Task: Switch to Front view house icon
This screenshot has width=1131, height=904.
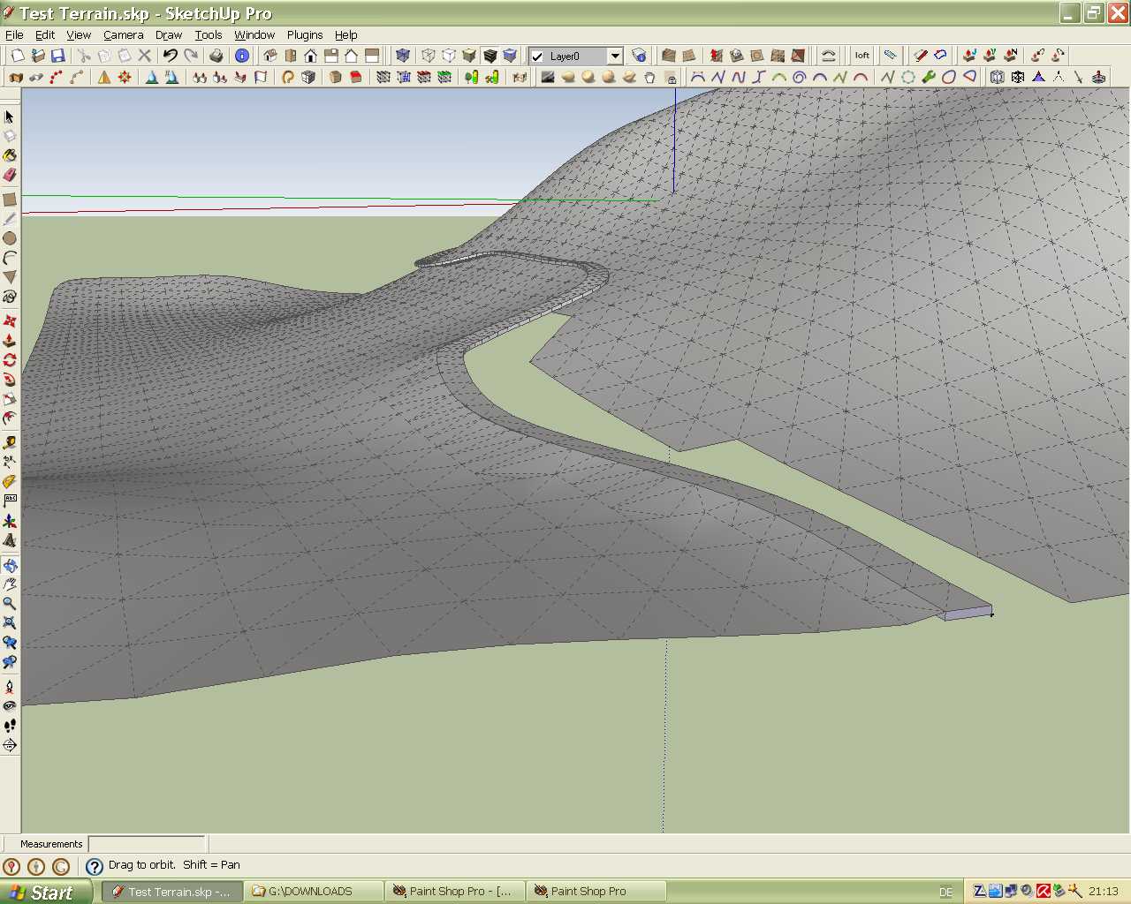Action: 310,56
